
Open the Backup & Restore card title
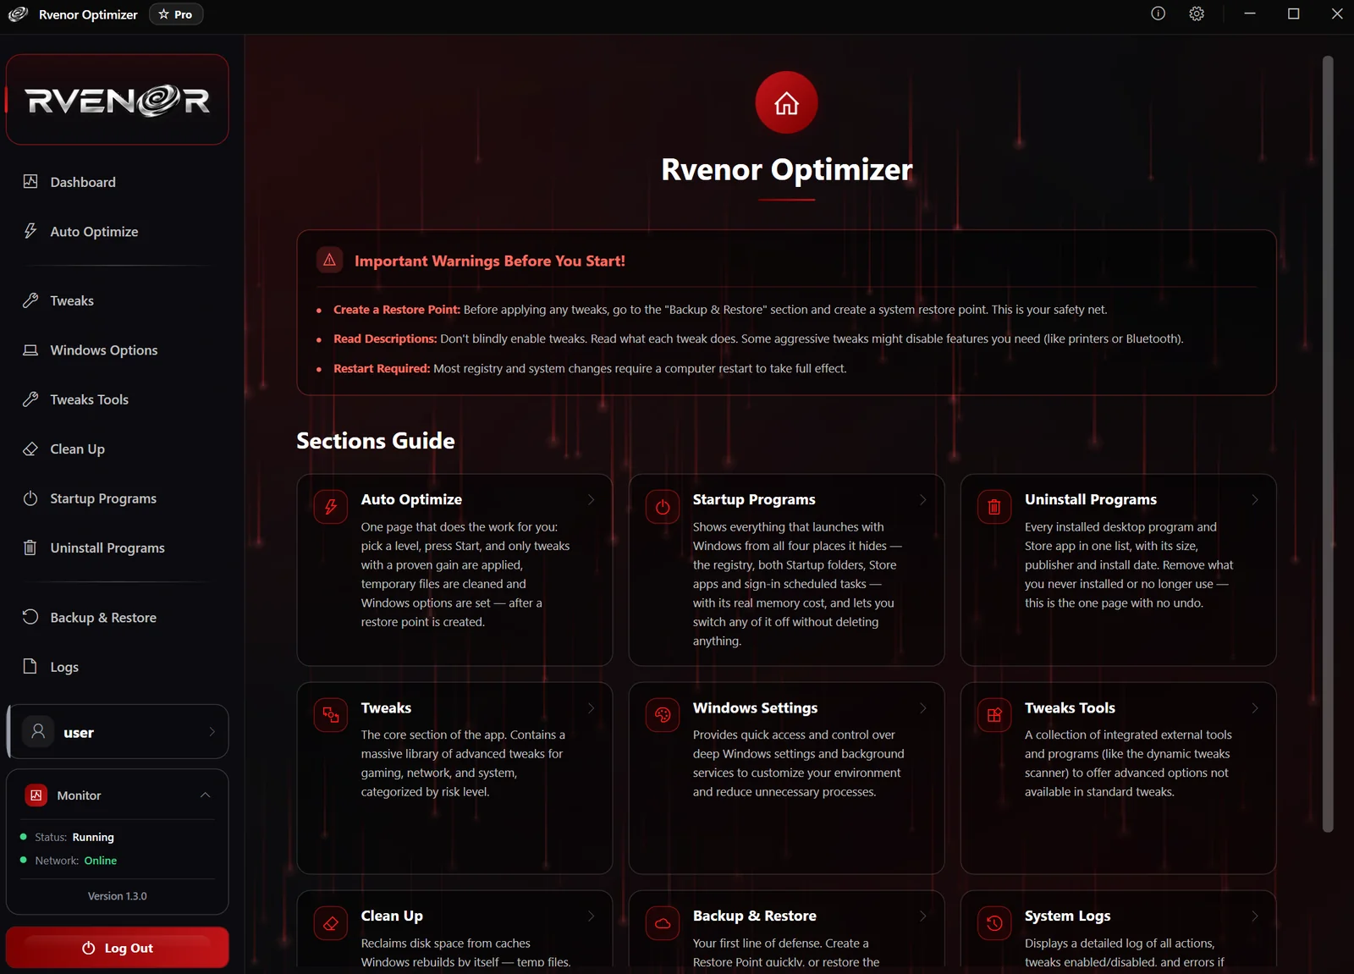tap(754, 916)
